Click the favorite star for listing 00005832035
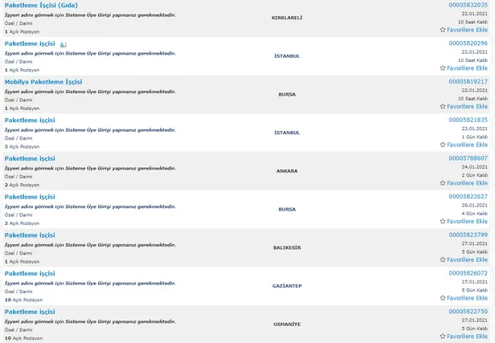This screenshot has width=495, height=343. coord(443,29)
